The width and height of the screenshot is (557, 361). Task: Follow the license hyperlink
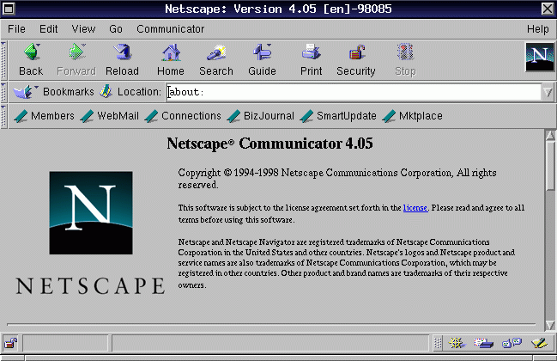pyautogui.click(x=415, y=208)
